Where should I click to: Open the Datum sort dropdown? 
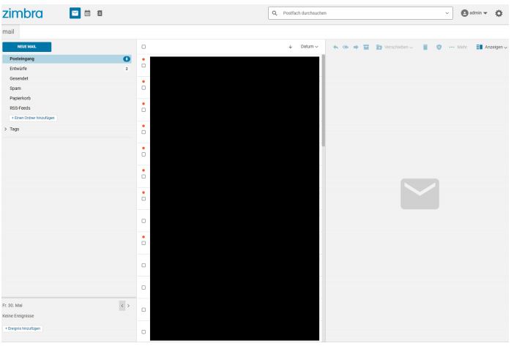[309, 47]
